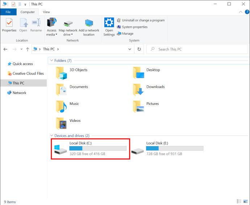250x205 pixels.
Task: Maximize the This PC window
Action: point(229,4)
